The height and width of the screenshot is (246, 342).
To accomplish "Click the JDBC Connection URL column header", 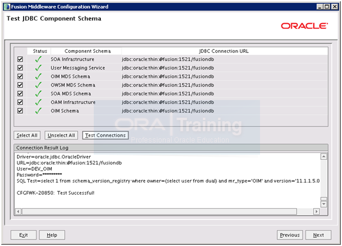I will [x=224, y=51].
